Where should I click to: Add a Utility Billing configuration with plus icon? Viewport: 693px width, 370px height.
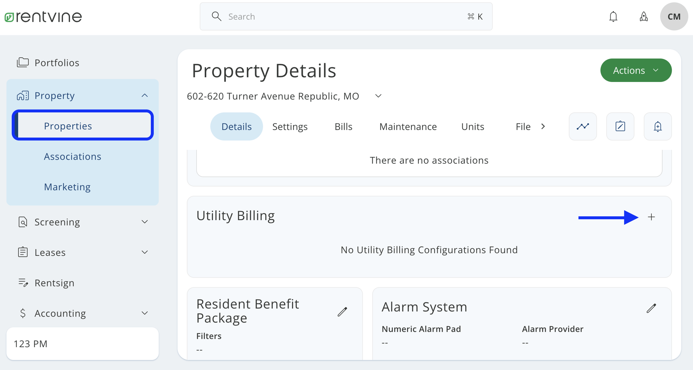point(651,217)
